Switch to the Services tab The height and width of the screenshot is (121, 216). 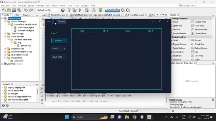[27, 15]
